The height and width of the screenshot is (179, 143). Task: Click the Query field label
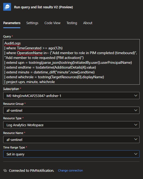pos(7,36)
